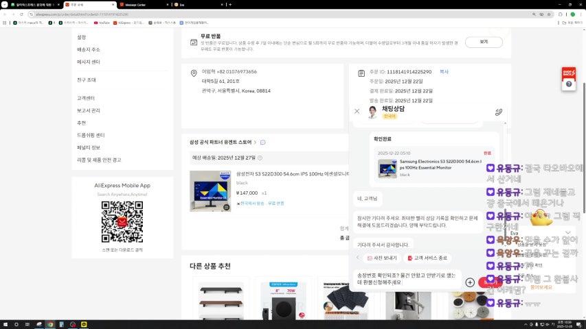Open 추천 in the sidebar
This screenshot has width=586, height=329.
click(82, 123)
